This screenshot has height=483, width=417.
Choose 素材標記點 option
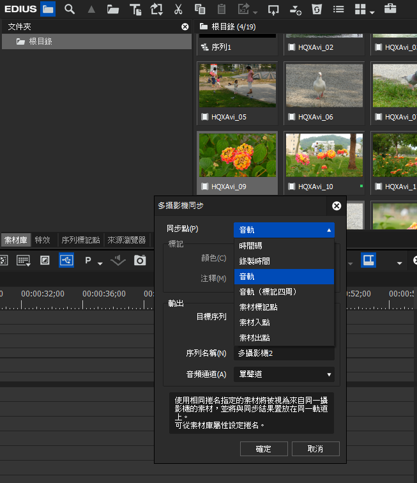click(284, 307)
